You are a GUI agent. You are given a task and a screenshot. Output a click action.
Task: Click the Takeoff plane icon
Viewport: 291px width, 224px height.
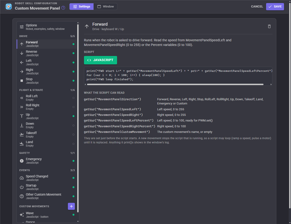[x=22, y=134]
